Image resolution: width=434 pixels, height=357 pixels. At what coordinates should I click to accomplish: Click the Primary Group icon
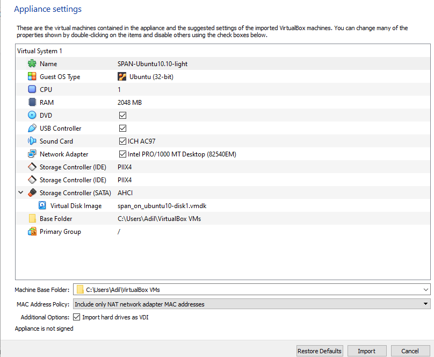pyautogui.click(x=32, y=231)
